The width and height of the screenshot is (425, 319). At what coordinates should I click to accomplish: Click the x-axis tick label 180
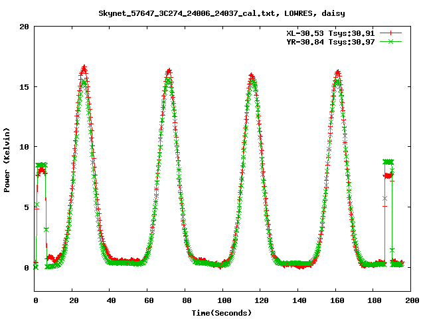pyautogui.click(x=375, y=300)
